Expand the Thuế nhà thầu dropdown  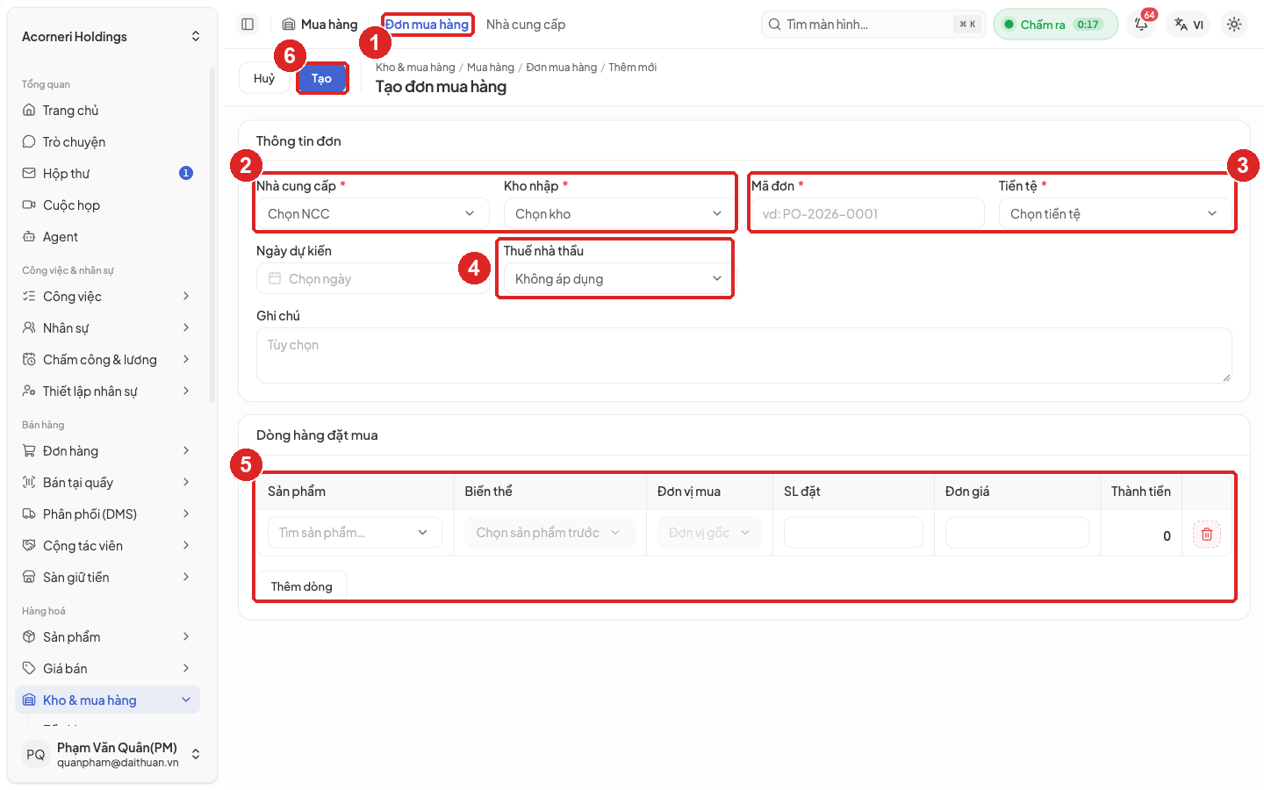(618, 279)
